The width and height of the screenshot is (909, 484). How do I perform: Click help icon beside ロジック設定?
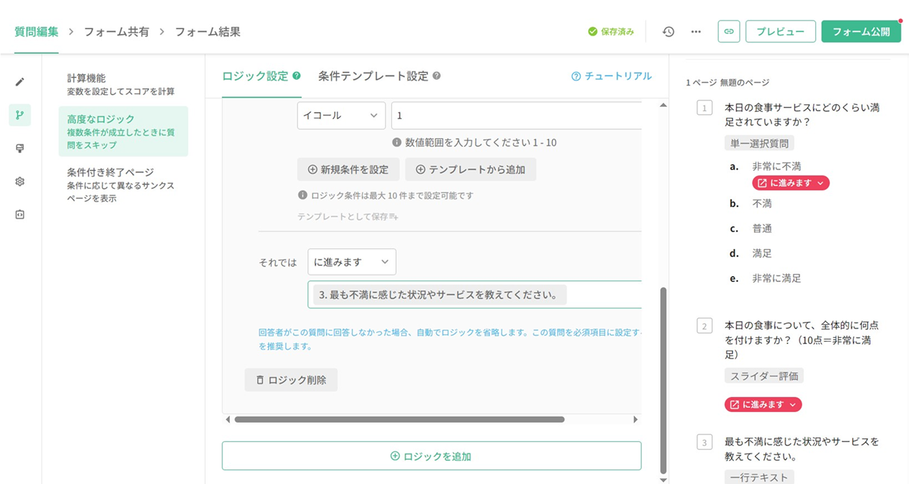point(296,76)
